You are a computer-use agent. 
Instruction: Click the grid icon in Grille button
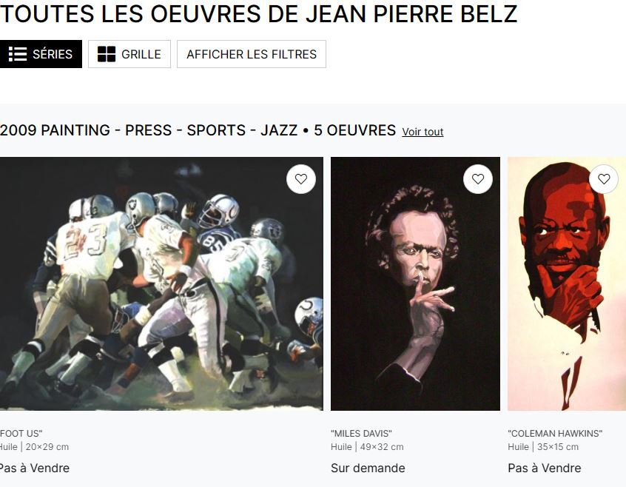[x=107, y=54]
